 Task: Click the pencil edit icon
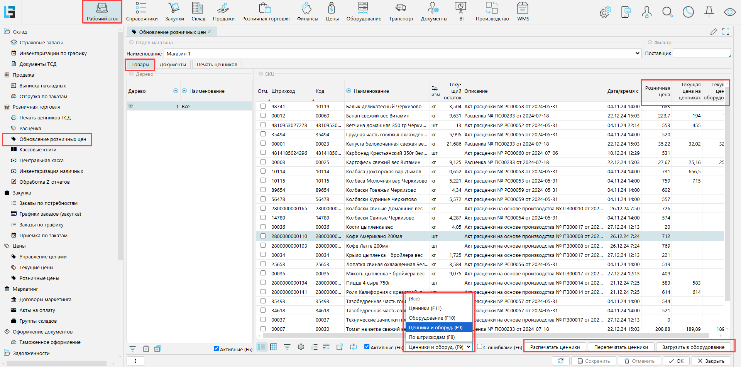(x=714, y=32)
